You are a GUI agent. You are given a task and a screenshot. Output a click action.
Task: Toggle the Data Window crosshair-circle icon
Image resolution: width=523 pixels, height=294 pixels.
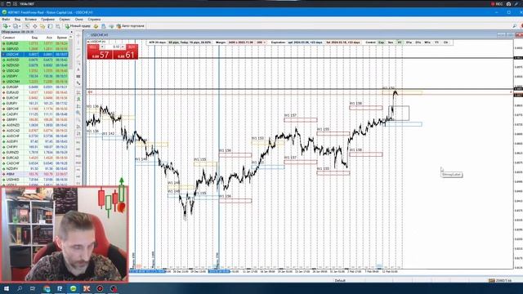(34, 26)
